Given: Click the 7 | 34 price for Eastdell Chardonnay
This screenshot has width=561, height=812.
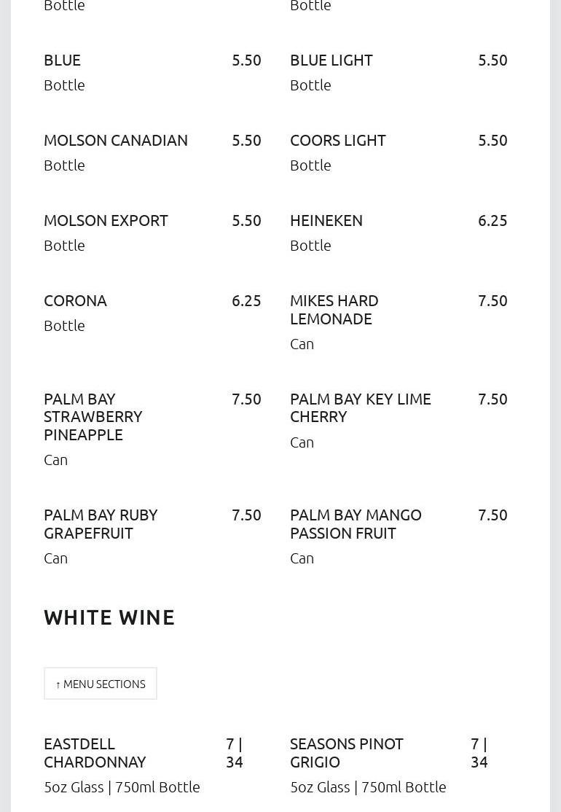Looking at the screenshot, I should pyautogui.click(x=235, y=752).
